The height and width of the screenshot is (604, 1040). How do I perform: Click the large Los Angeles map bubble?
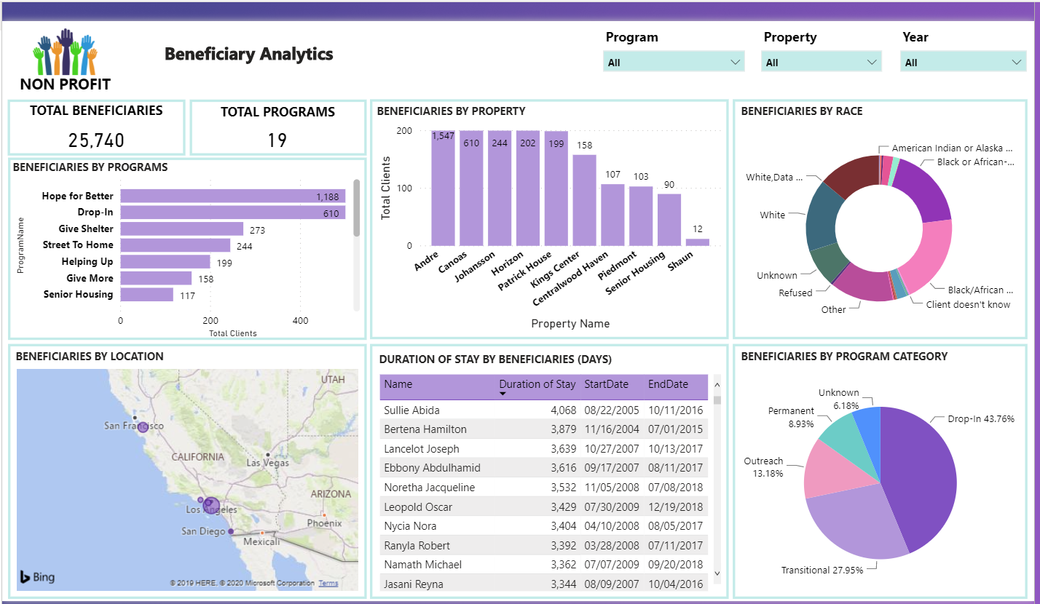pyautogui.click(x=211, y=504)
